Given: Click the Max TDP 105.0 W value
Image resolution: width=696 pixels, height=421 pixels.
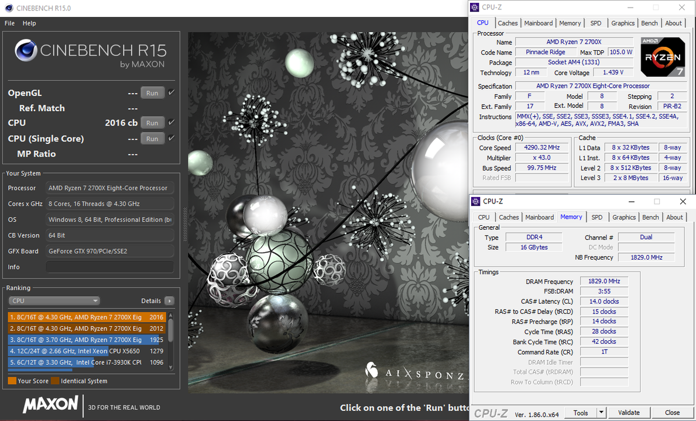Looking at the screenshot, I should click(620, 52).
